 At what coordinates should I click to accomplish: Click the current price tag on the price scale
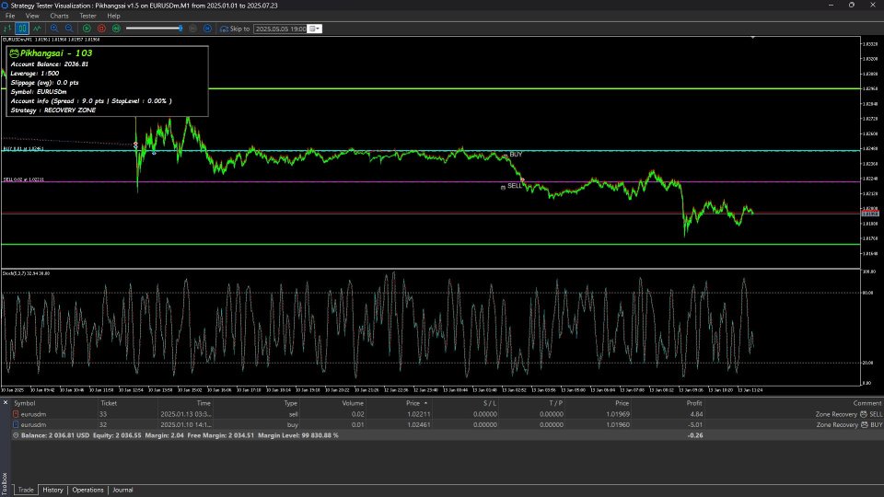(x=870, y=214)
